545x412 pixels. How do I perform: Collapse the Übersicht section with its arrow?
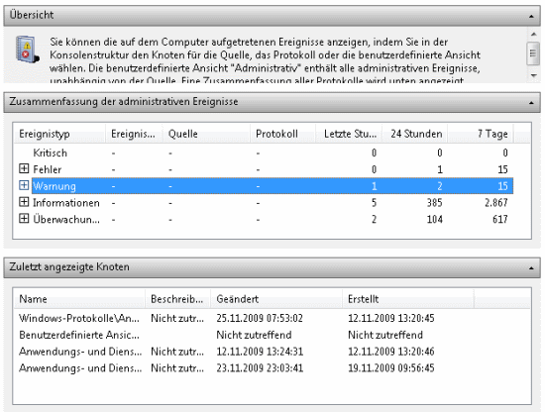coord(531,16)
